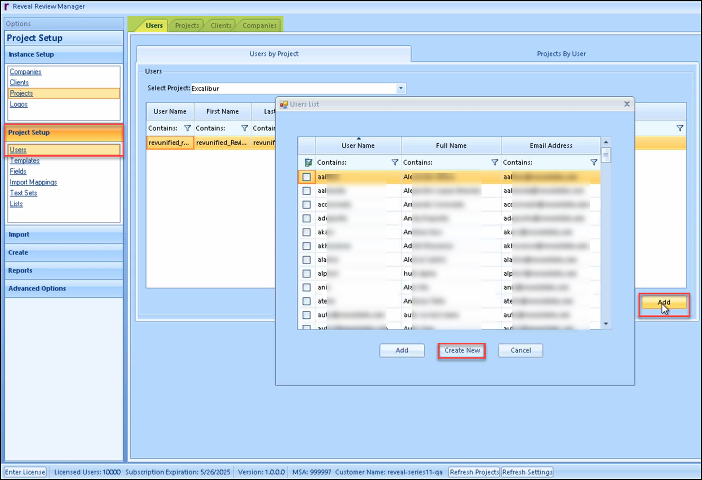
Task: Close the Users List dialog
Action: pos(627,104)
